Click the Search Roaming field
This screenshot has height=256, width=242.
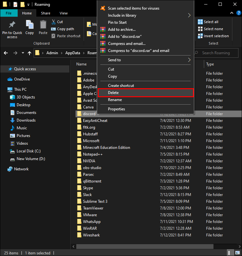216,53
